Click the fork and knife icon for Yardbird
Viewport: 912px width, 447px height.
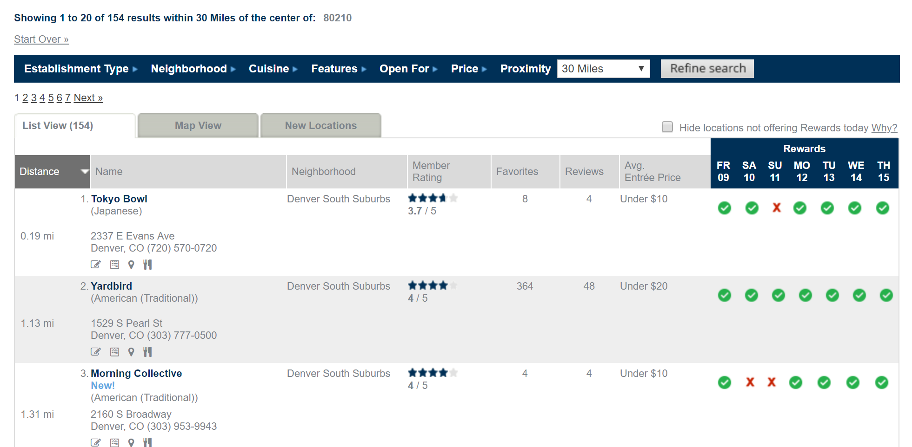147,352
